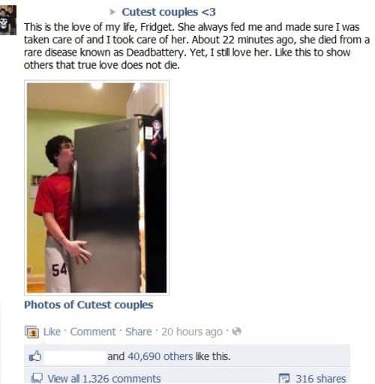Click the post text about Fridget

[x=196, y=46]
